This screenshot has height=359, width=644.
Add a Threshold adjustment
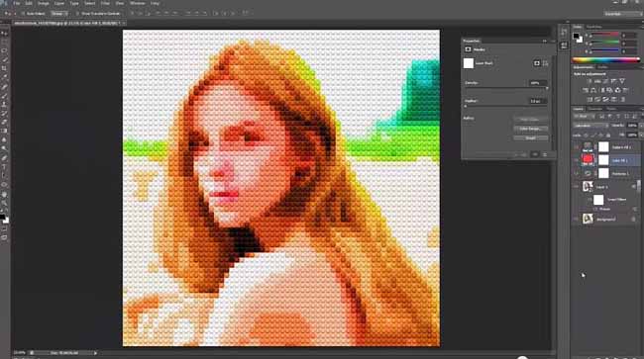(x=605, y=99)
